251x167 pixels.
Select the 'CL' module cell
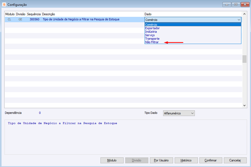pyautogui.click(x=9, y=19)
